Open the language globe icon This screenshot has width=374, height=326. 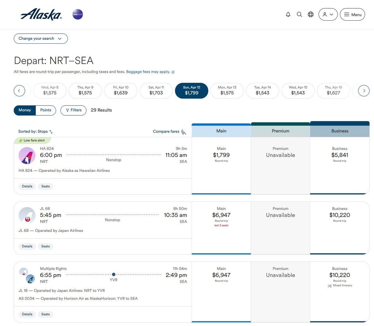311,14
